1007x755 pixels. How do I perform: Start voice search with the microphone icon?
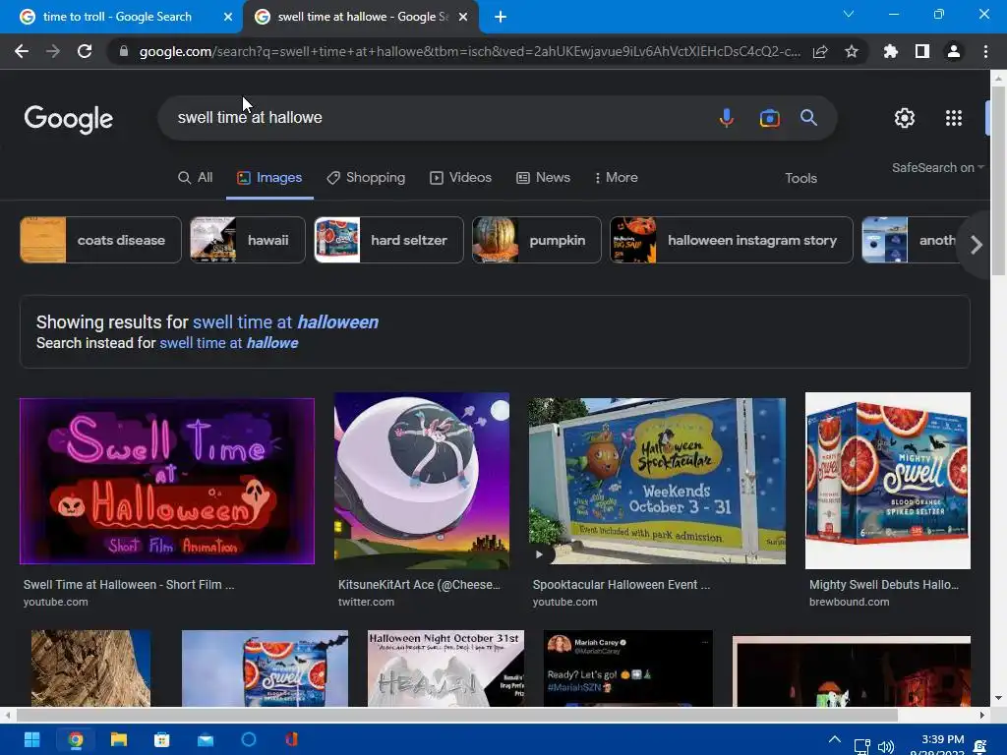click(727, 118)
